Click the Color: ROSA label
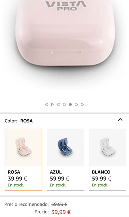This screenshot has width=129, height=217. coord(19,121)
